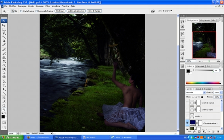
Task: Click the Pixel reali button
Action: coord(60,11)
